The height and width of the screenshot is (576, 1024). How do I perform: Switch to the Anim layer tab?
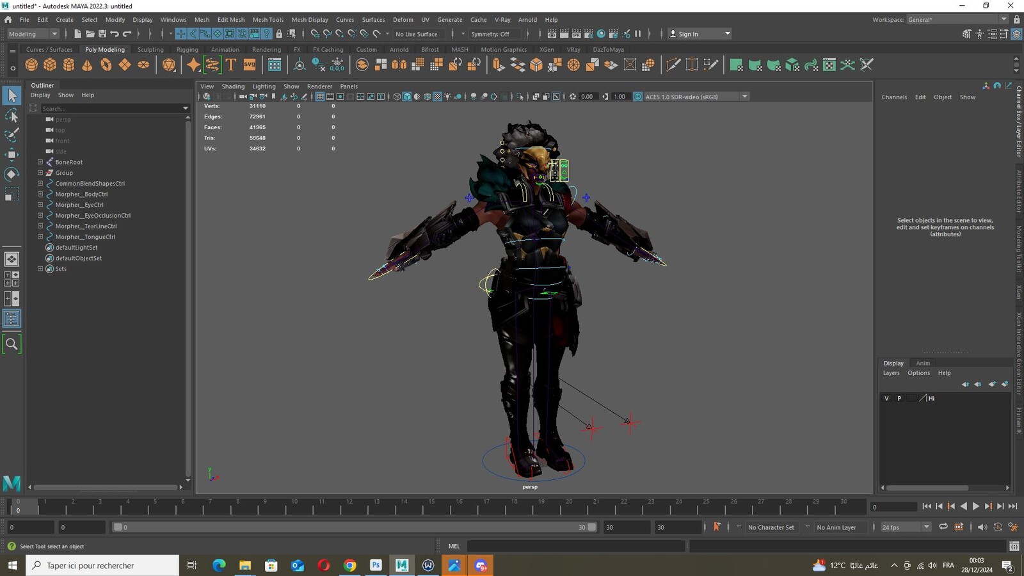tap(923, 363)
